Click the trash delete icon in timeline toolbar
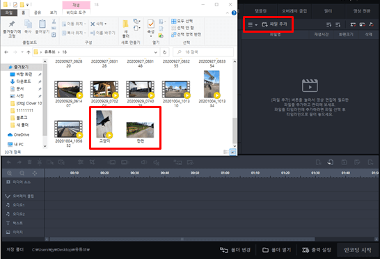 [x=29, y=162]
